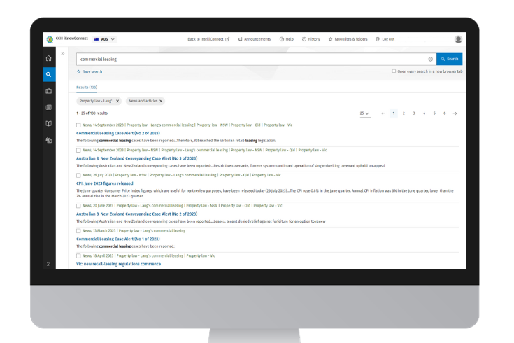Open 'CPI: June 2023 figures released' link

(104, 183)
